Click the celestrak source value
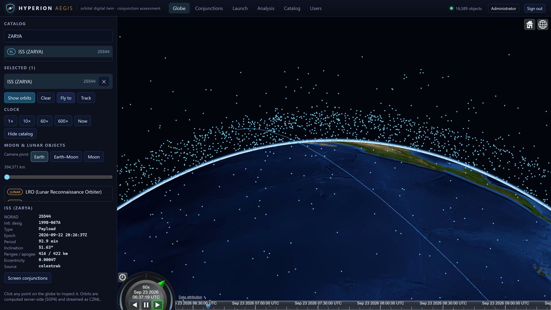 [50, 266]
